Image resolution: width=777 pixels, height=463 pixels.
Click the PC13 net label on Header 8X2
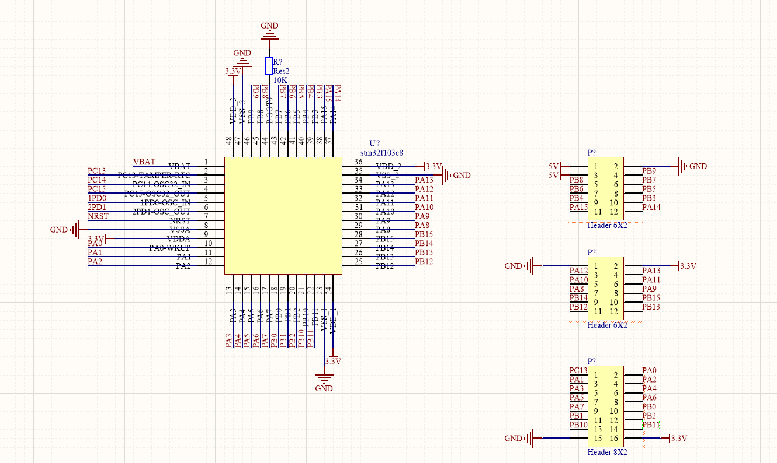pos(579,370)
